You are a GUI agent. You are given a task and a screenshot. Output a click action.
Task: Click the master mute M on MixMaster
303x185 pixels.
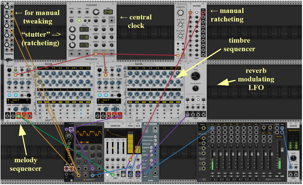click(279, 173)
